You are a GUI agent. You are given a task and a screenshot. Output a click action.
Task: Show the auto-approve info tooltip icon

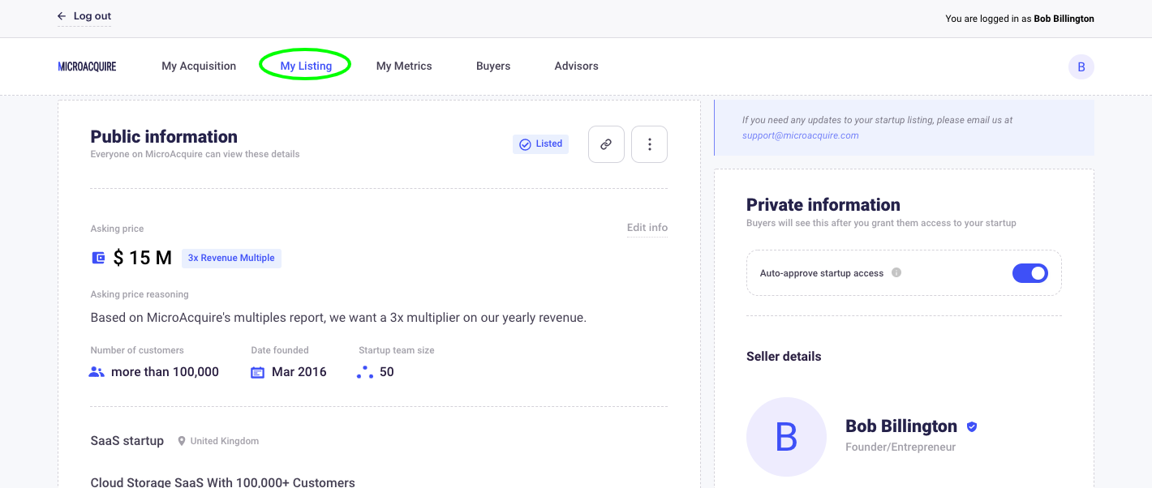click(896, 272)
